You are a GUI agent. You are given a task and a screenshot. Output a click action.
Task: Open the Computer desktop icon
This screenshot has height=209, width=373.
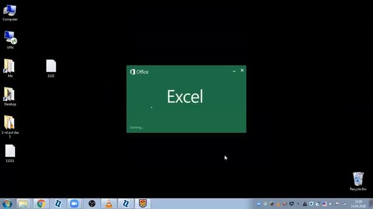[10, 13]
